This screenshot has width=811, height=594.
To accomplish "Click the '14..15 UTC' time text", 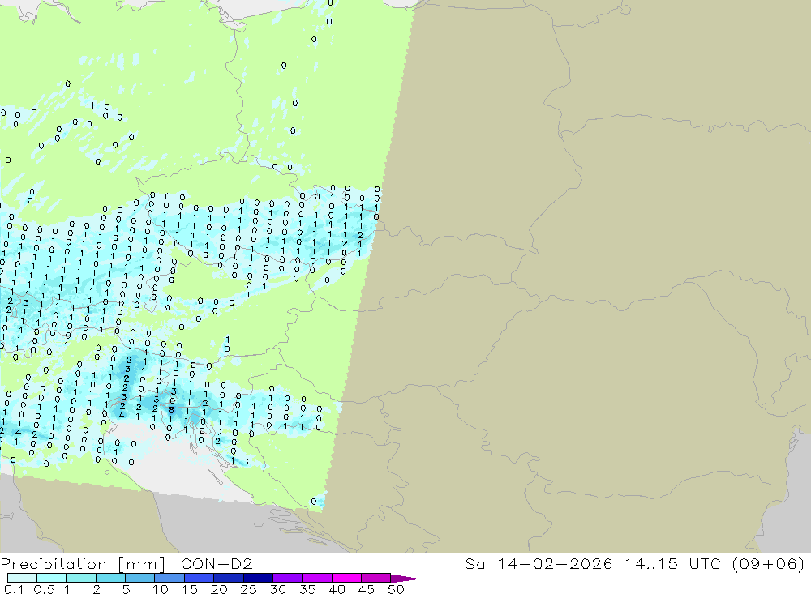I will (673, 563).
